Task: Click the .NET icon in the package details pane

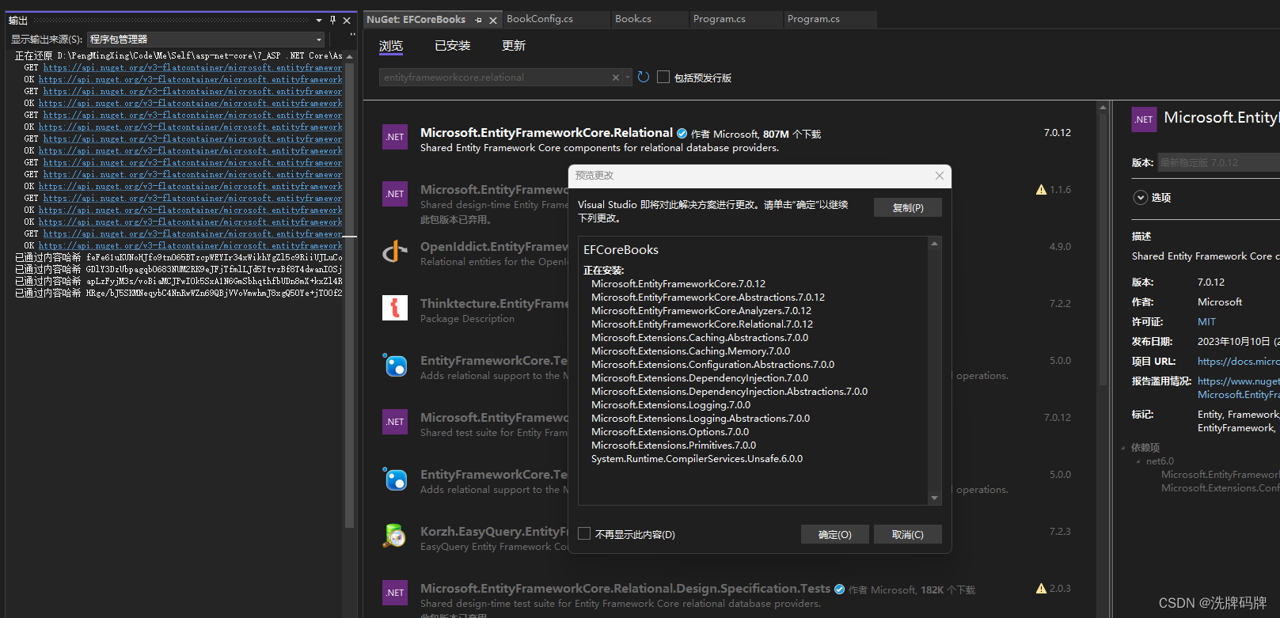Action: (1144, 119)
